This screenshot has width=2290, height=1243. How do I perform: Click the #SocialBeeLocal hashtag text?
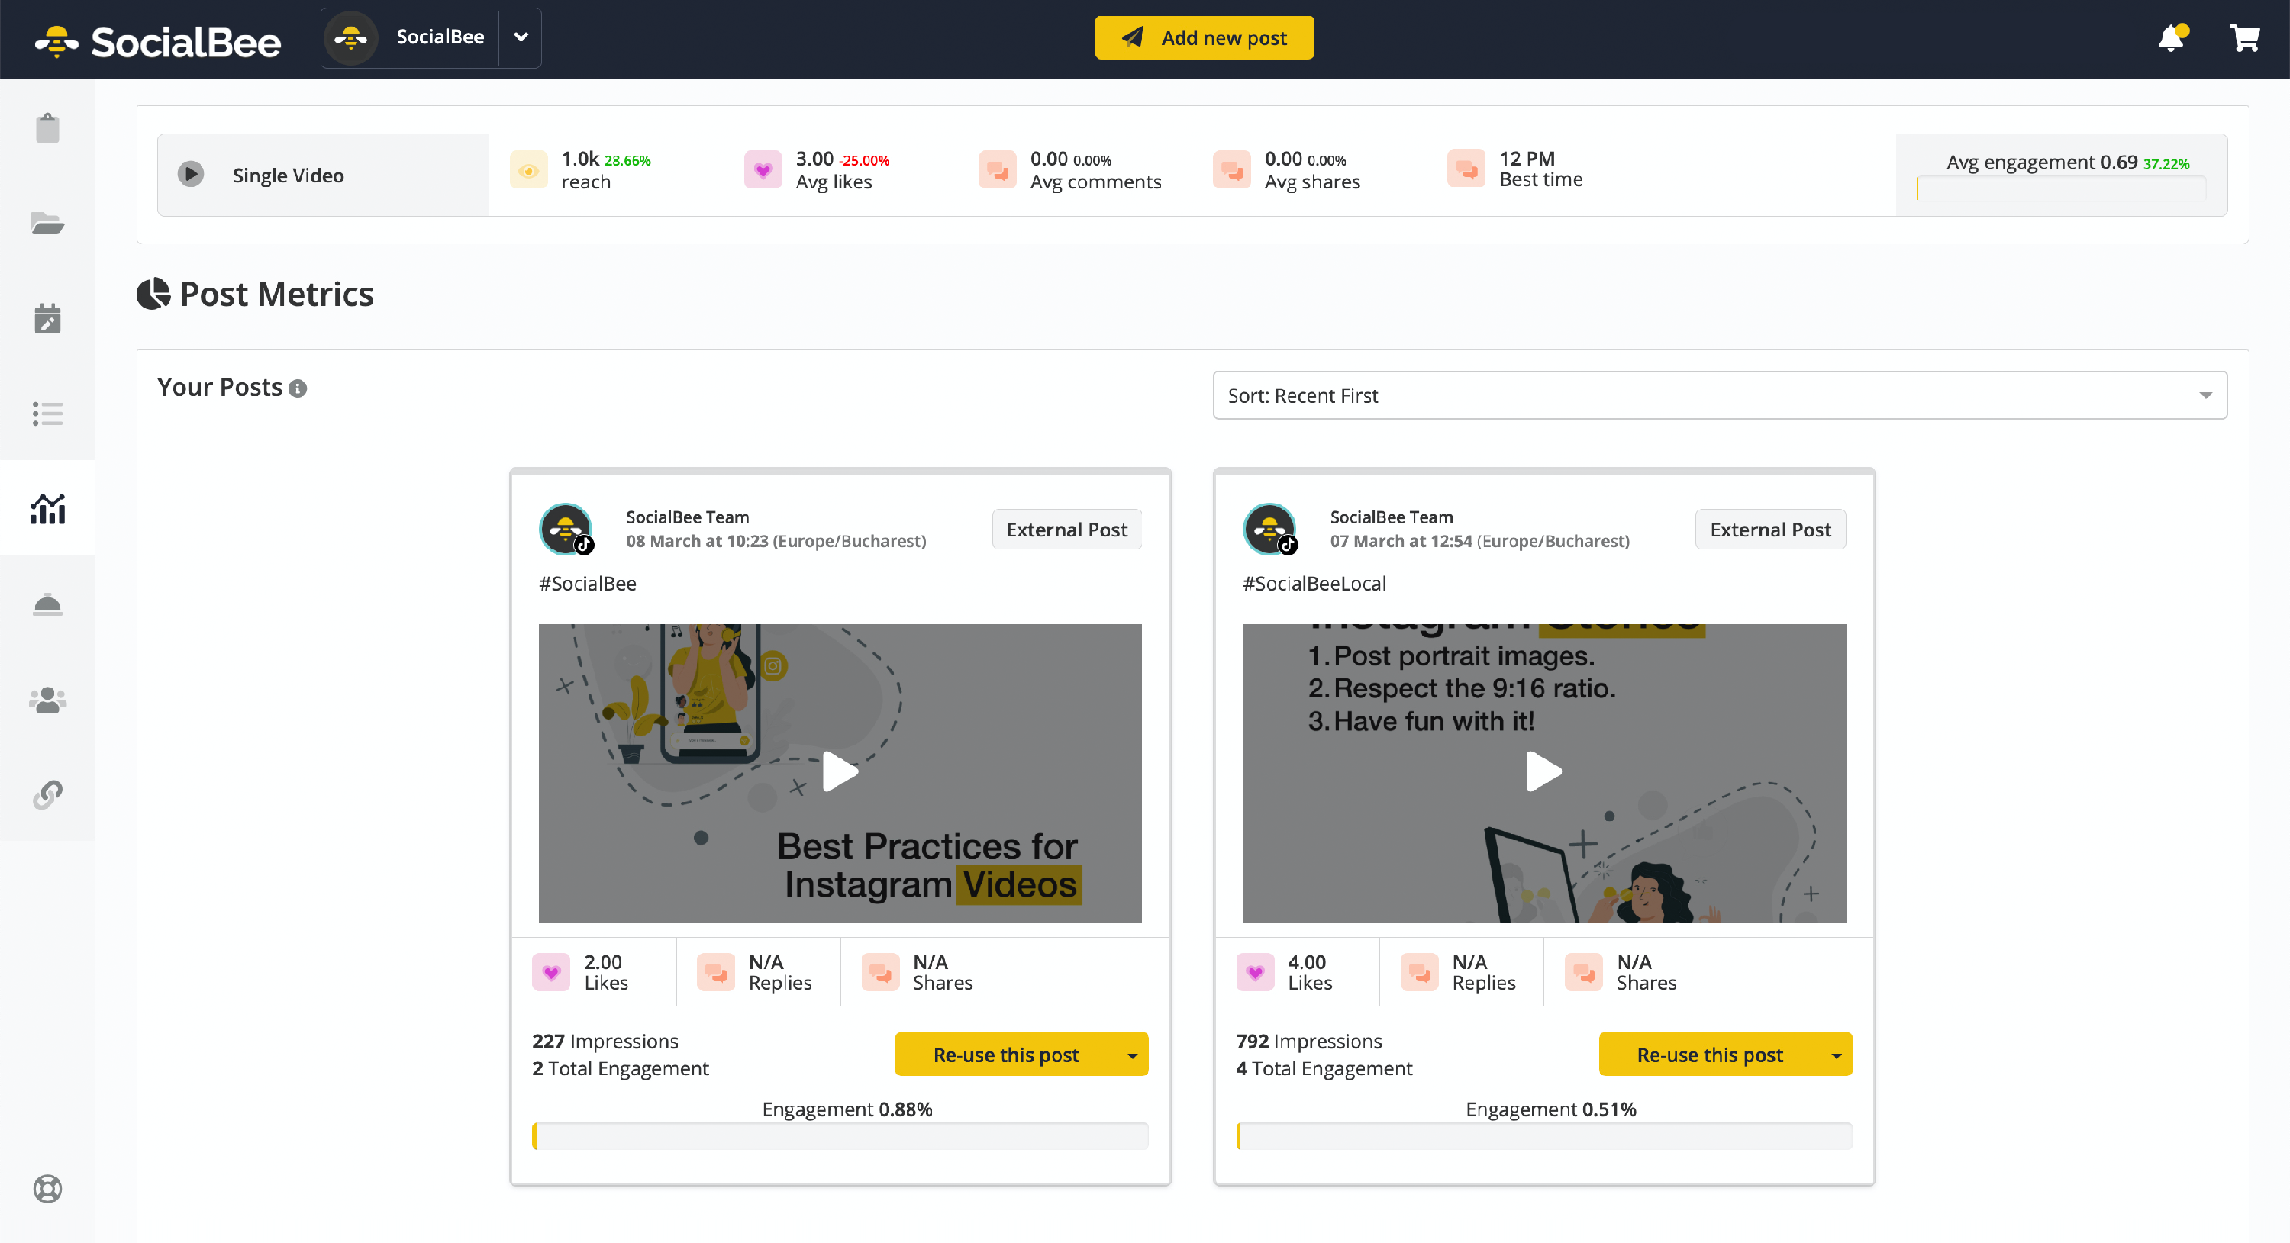click(1314, 584)
